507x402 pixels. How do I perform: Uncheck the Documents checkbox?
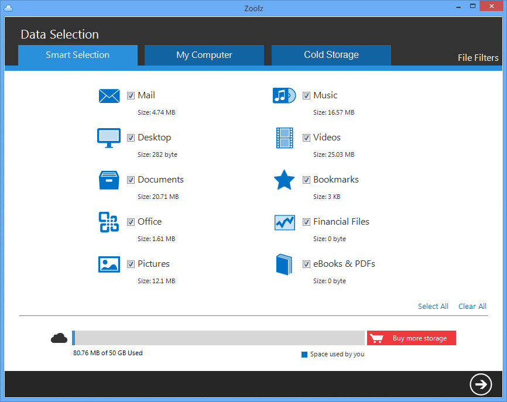tap(131, 180)
